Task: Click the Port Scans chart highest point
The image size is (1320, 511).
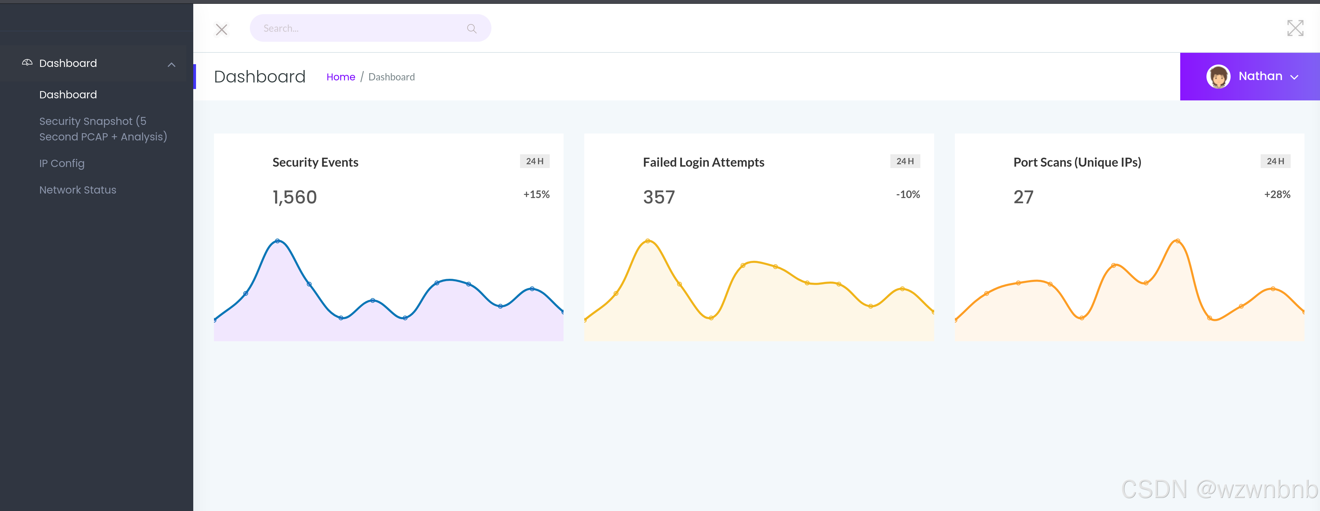Action: [1177, 241]
